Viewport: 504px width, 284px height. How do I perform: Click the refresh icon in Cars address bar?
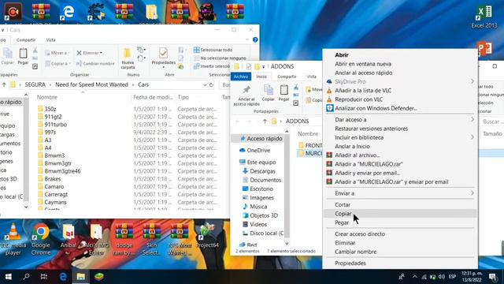tap(212, 84)
